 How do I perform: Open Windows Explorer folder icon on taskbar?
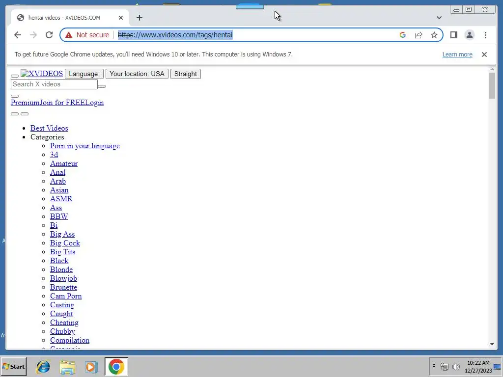67,367
